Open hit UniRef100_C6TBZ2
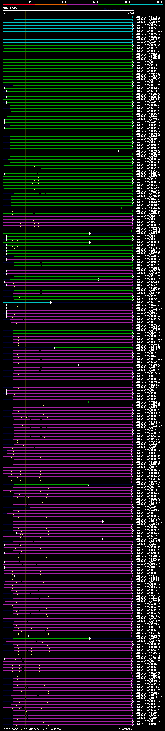This screenshot has width=165, height=731. [x=148, y=108]
